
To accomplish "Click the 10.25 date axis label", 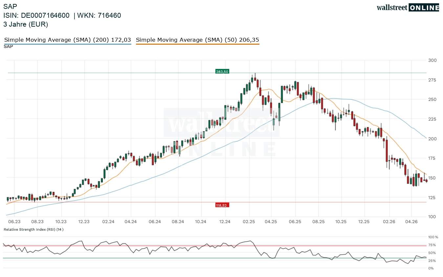I will (x=341, y=222).
